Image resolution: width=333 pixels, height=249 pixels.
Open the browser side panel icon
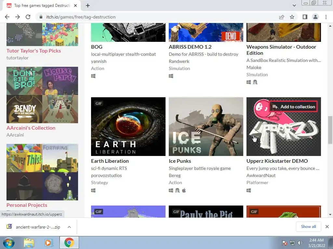[305, 17]
